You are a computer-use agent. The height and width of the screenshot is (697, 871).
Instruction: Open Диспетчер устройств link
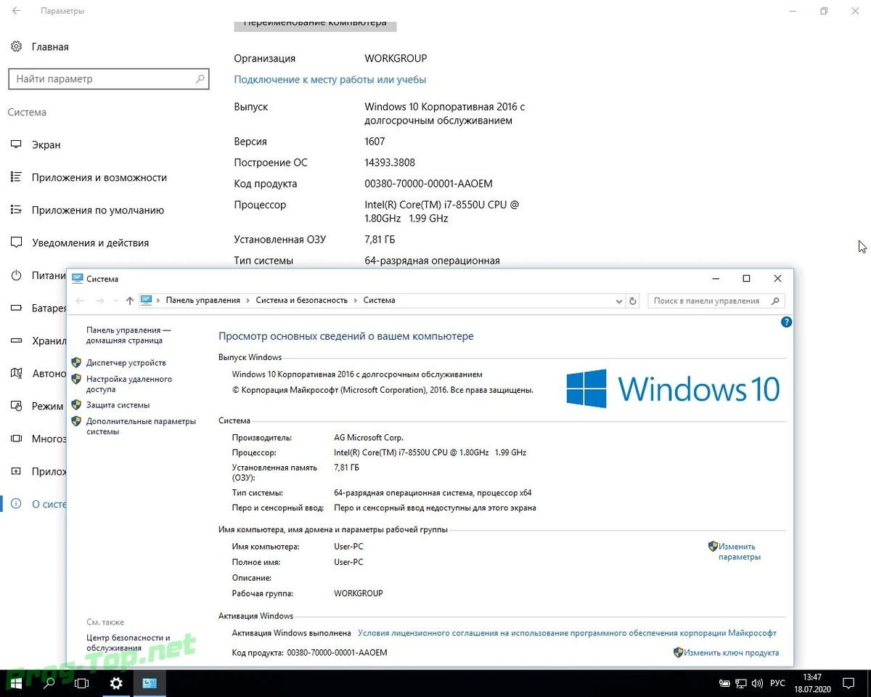click(126, 363)
